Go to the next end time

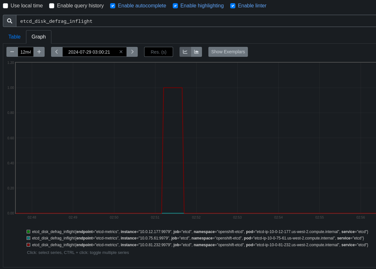click(x=132, y=52)
